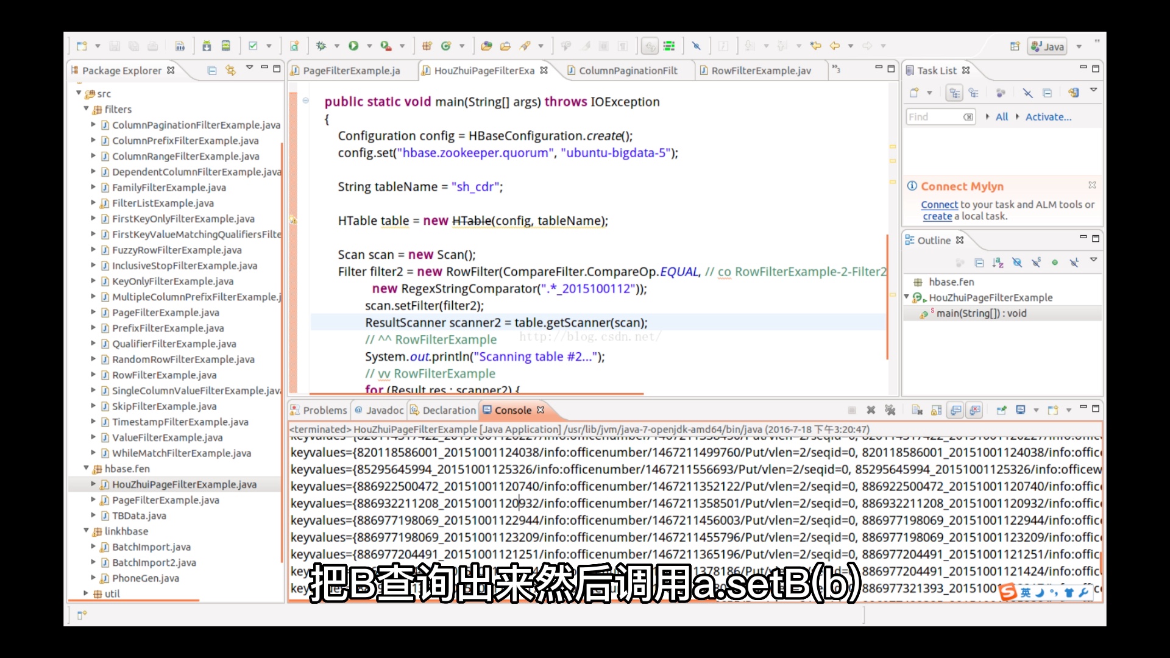Open the Declaration tab

tap(443, 410)
